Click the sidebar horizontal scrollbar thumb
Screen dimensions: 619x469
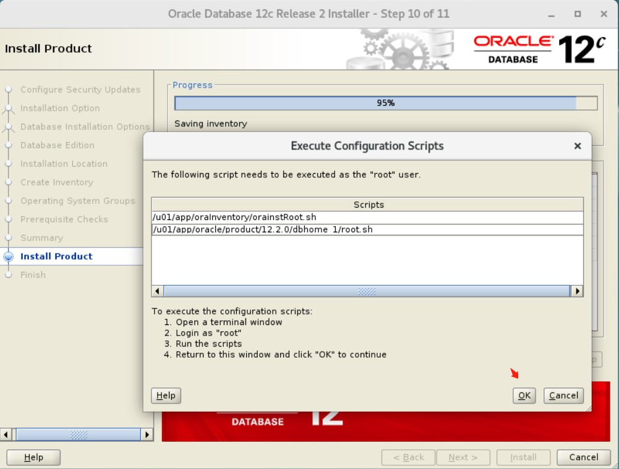(78, 434)
